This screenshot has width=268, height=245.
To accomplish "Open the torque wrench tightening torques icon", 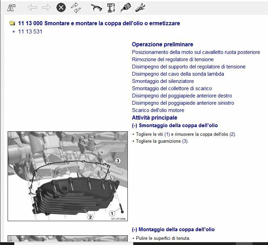I will click(x=96, y=7).
